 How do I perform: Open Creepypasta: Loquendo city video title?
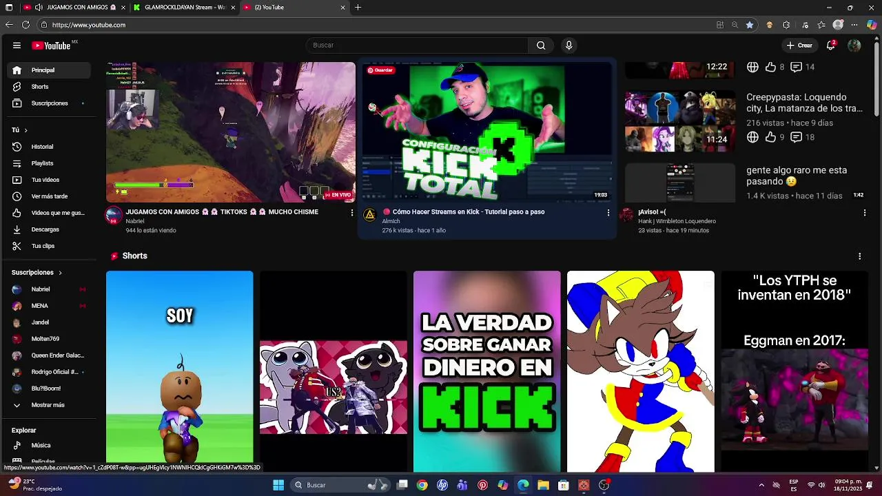click(804, 103)
